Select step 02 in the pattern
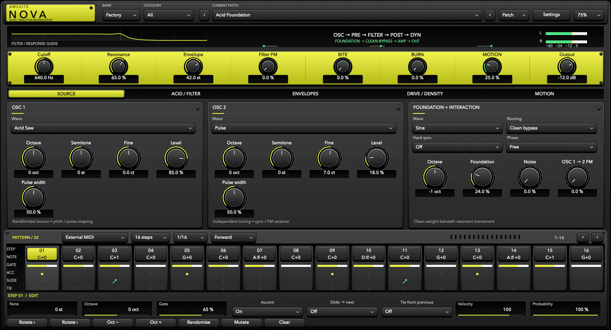This screenshot has height=330, width=611. pyautogui.click(x=78, y=254)
